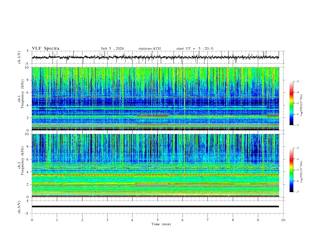Click the "-7" label on ch.1 color scale
This screenshot has width=319, height=247.
click(297, 125)
